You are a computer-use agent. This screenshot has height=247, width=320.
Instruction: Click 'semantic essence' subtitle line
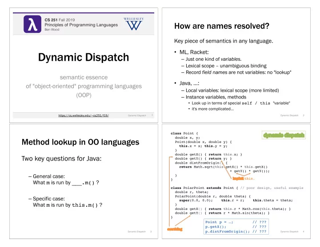point(84,77)
